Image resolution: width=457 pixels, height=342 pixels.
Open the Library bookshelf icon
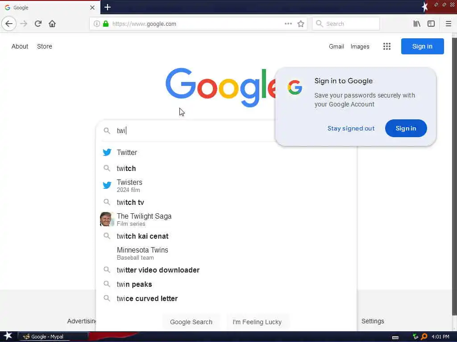[417, 24]
